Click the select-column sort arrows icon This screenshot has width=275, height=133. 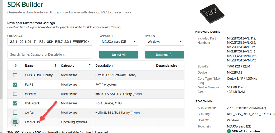pyautogui.click(x=16, y=65)
